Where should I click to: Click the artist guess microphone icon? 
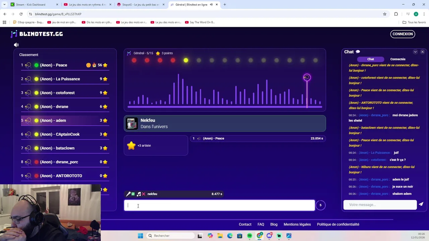point(128,194)
